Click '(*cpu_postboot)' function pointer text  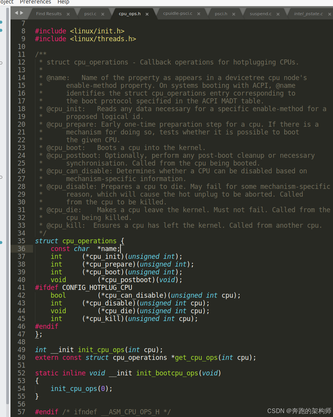click(126, 280)
